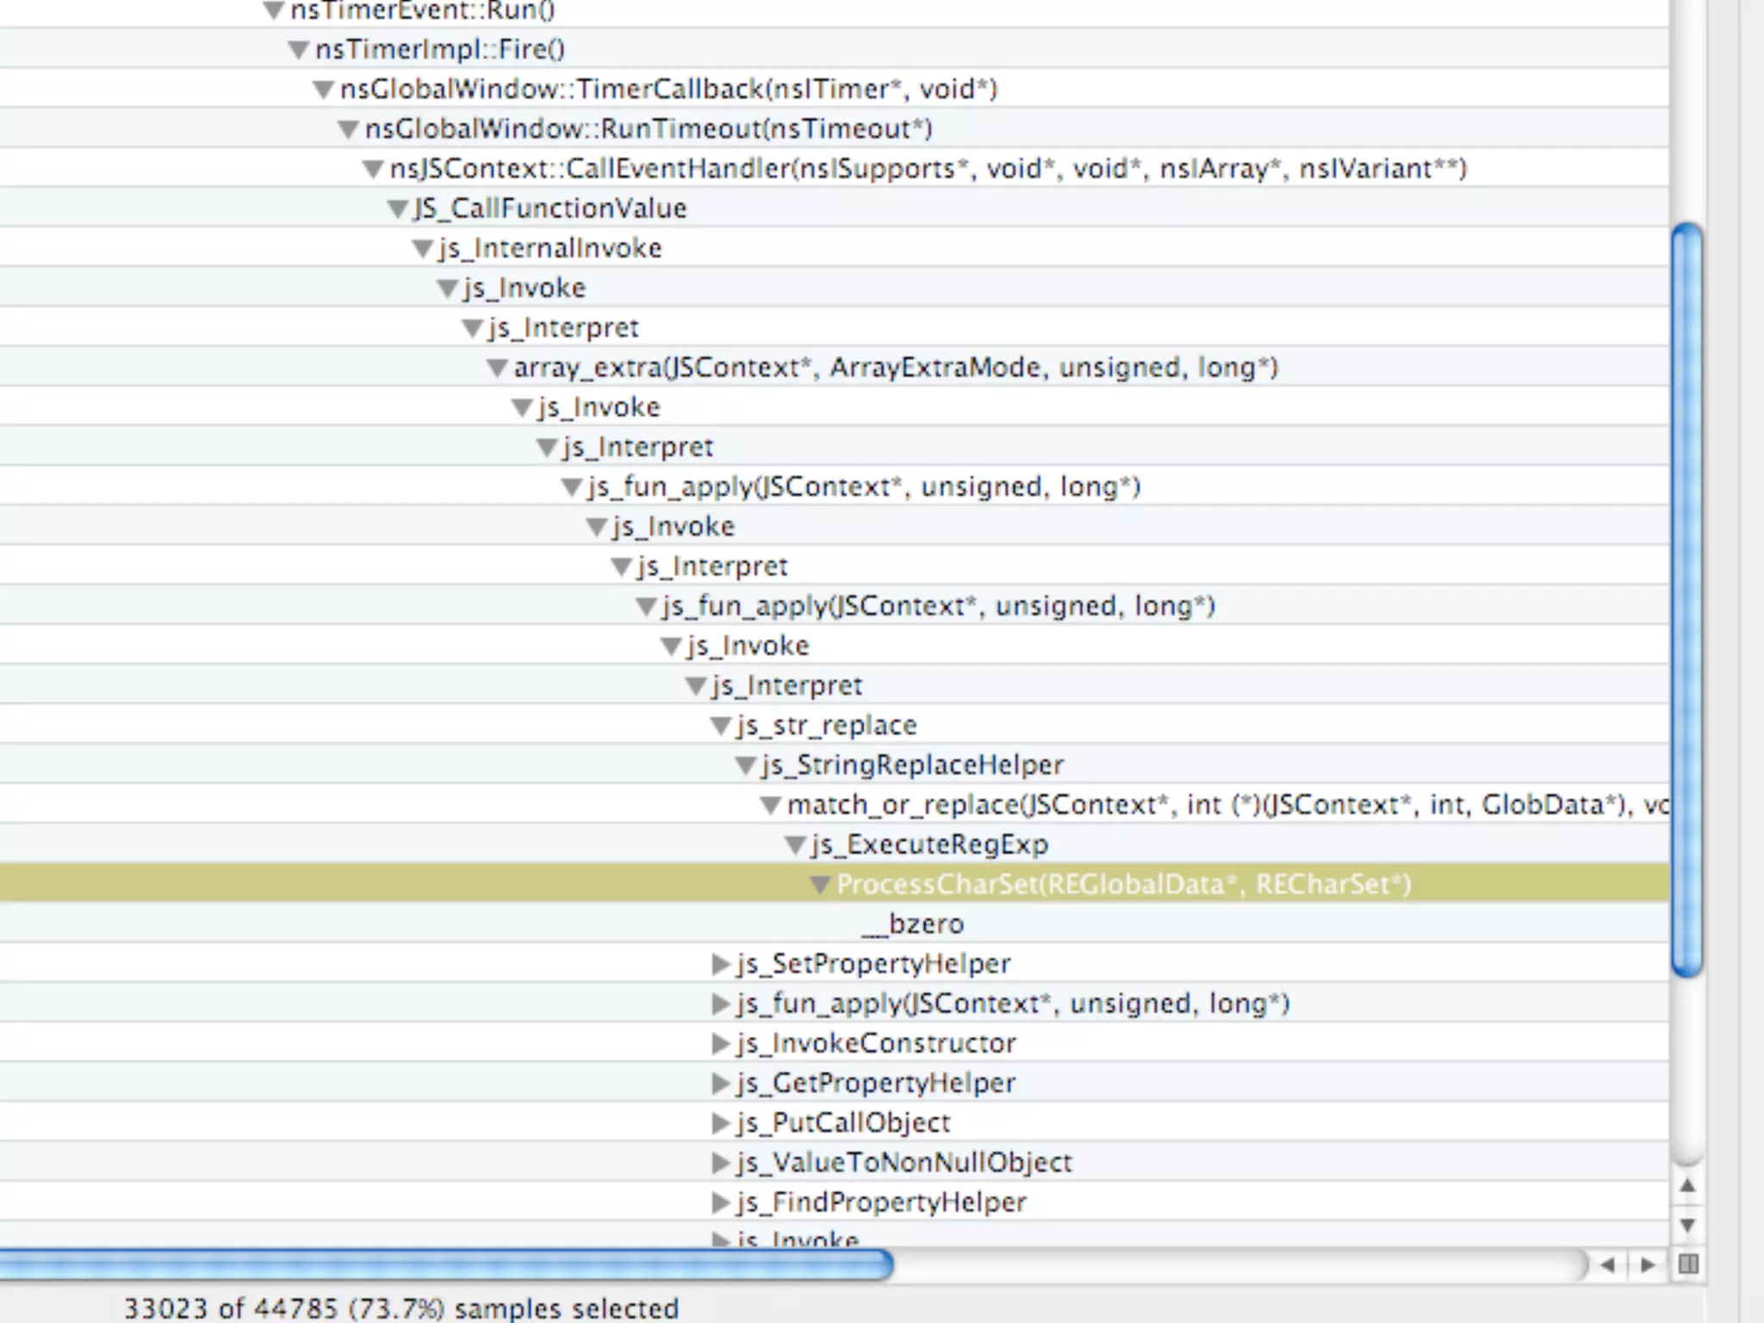Expand the js_SetPropertyHelper row
1764x1323 pixels.
coord(721,964)
